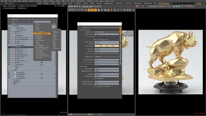Viewport: 206px width, 116px height.
Task: Collapse the Lights group in tree
Action: tap(12, 70)
